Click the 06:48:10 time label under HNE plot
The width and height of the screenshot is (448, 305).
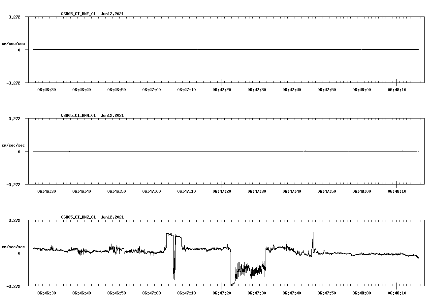397,90
